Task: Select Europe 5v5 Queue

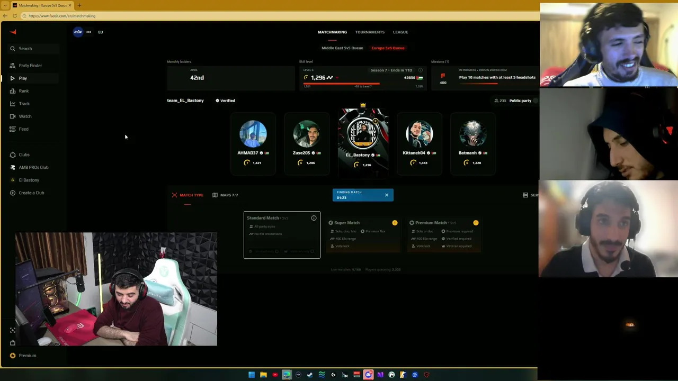Action: [x=388, y=48]
